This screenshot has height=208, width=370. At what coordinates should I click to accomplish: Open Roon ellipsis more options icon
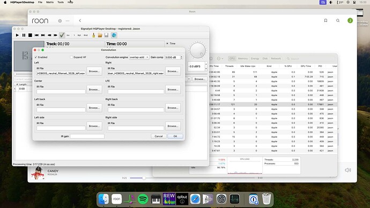coord(68,21)
